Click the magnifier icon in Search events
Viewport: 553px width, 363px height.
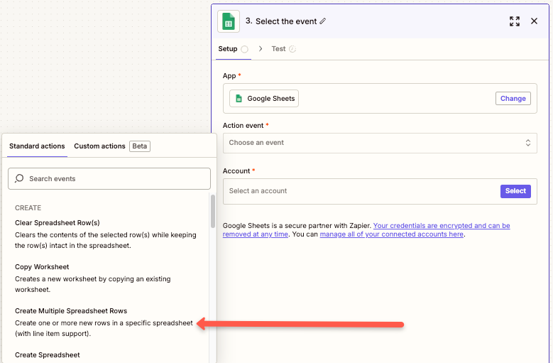(19, 178)
